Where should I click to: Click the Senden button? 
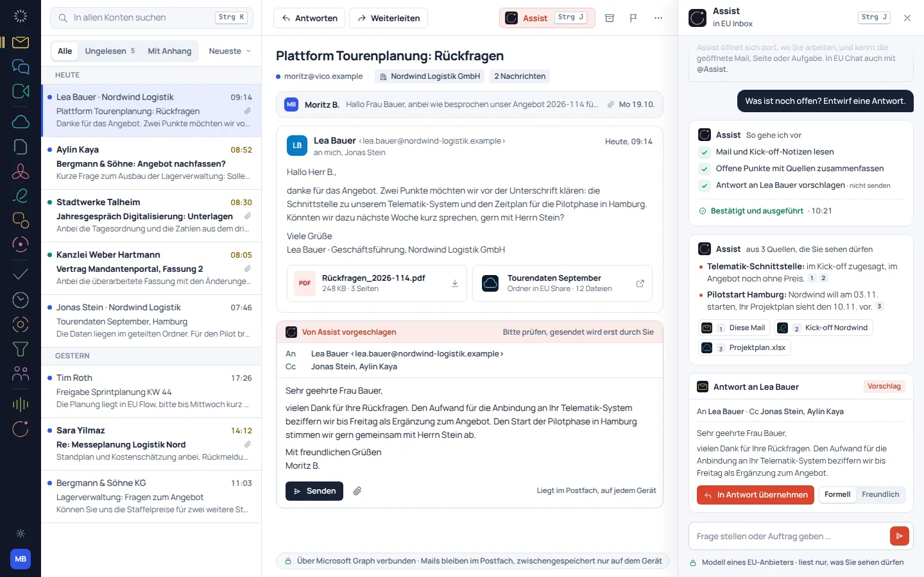click(314, 491)
